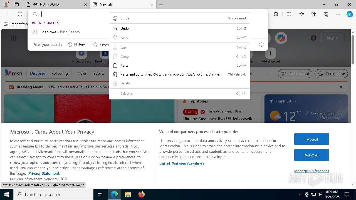356x200 pixels.
Task: Open File Explorer from taskbar
Action: pos(128,194)
